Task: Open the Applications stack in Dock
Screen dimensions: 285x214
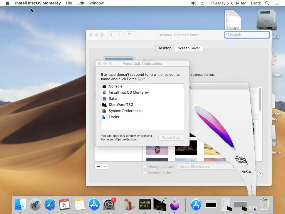Action: pos(196,204)
